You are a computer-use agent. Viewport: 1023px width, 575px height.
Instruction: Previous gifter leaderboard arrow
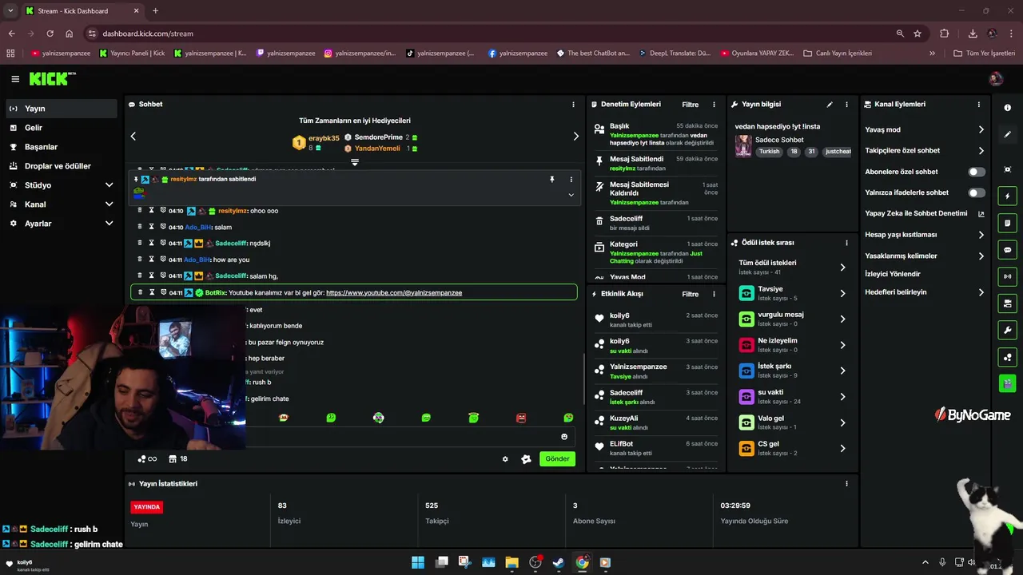coord(133,137)
